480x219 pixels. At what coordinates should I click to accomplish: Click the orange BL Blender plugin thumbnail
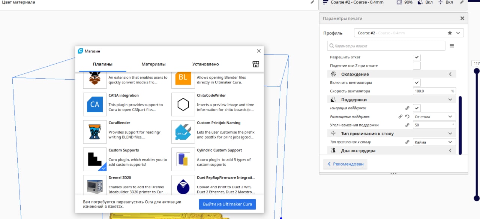(183, 80)
